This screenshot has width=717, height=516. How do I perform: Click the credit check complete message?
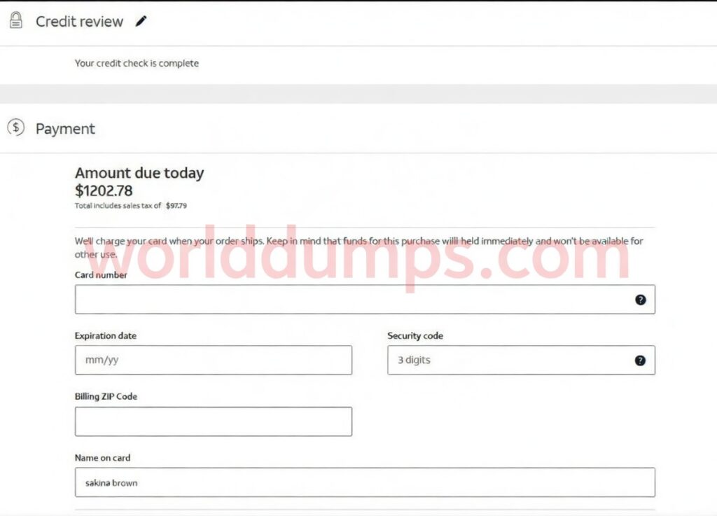[x=137, y=63]
